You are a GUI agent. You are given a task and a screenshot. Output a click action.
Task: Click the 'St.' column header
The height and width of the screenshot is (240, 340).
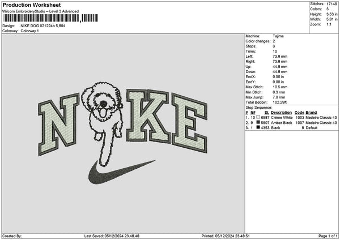click(267, 113)
